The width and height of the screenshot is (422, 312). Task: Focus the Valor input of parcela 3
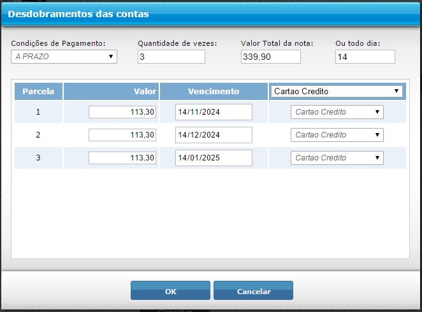(122, 158)
